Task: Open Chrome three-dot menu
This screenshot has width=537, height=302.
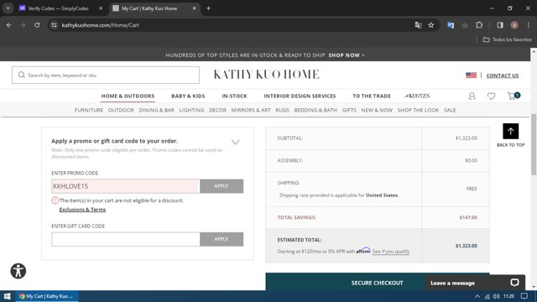Action: (x=529, y=25)
